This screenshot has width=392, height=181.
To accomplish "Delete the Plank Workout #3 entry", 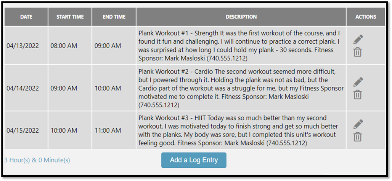I will (x=357, y=137).
